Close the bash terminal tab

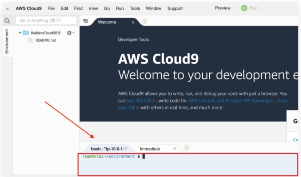tap(126, 149)
